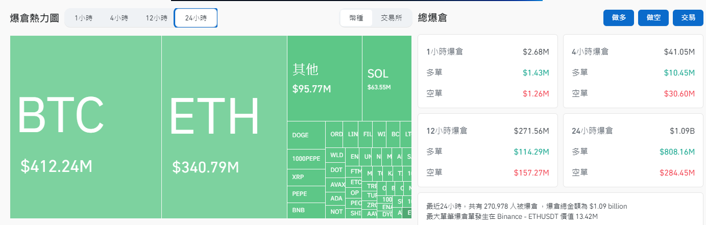Screen dimensions: 706x225
Task: Switch heatmap to 4小時 timeframe
Action: tap(119, 18)
